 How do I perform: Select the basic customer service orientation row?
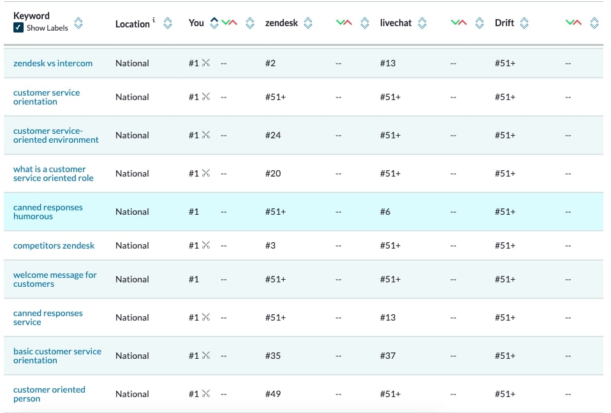tap(304, 356)
